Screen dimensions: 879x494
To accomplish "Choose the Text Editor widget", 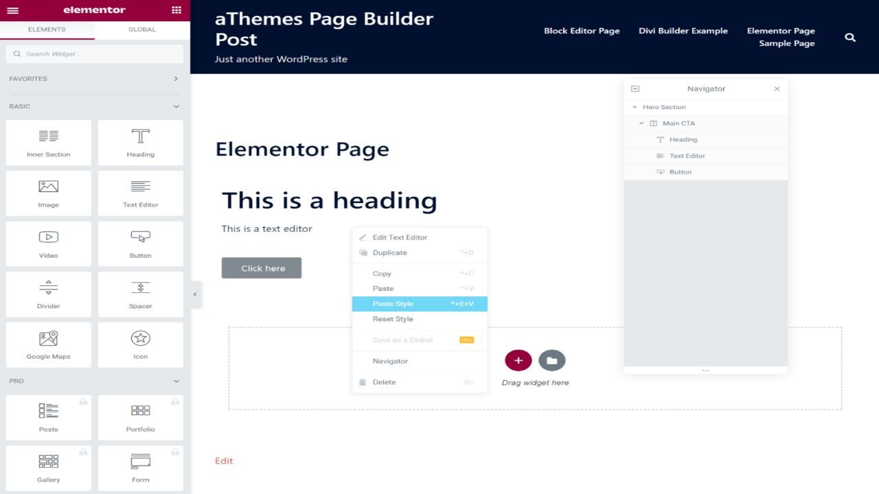I will click(x=141, y=193).
